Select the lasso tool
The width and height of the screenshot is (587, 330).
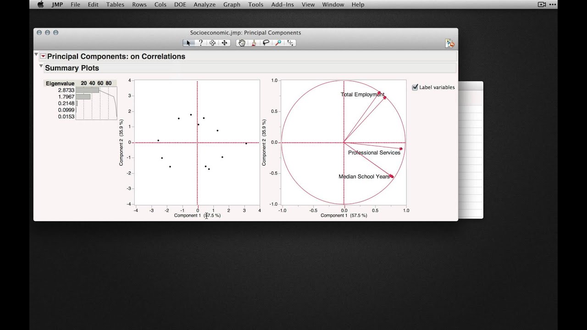pos(266,43)
